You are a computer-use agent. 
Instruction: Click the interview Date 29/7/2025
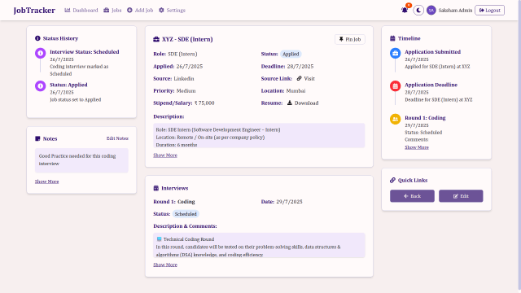290,202
